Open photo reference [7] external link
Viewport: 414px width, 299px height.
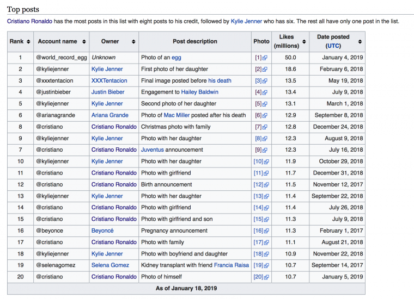click(261, 127)
